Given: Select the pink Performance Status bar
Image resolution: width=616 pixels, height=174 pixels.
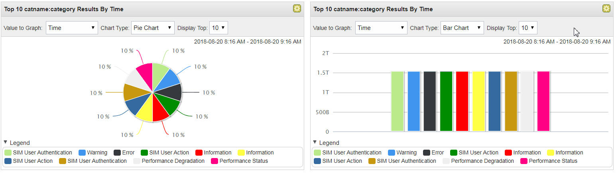Looking at the screenshot, I should tap(543, 101).
